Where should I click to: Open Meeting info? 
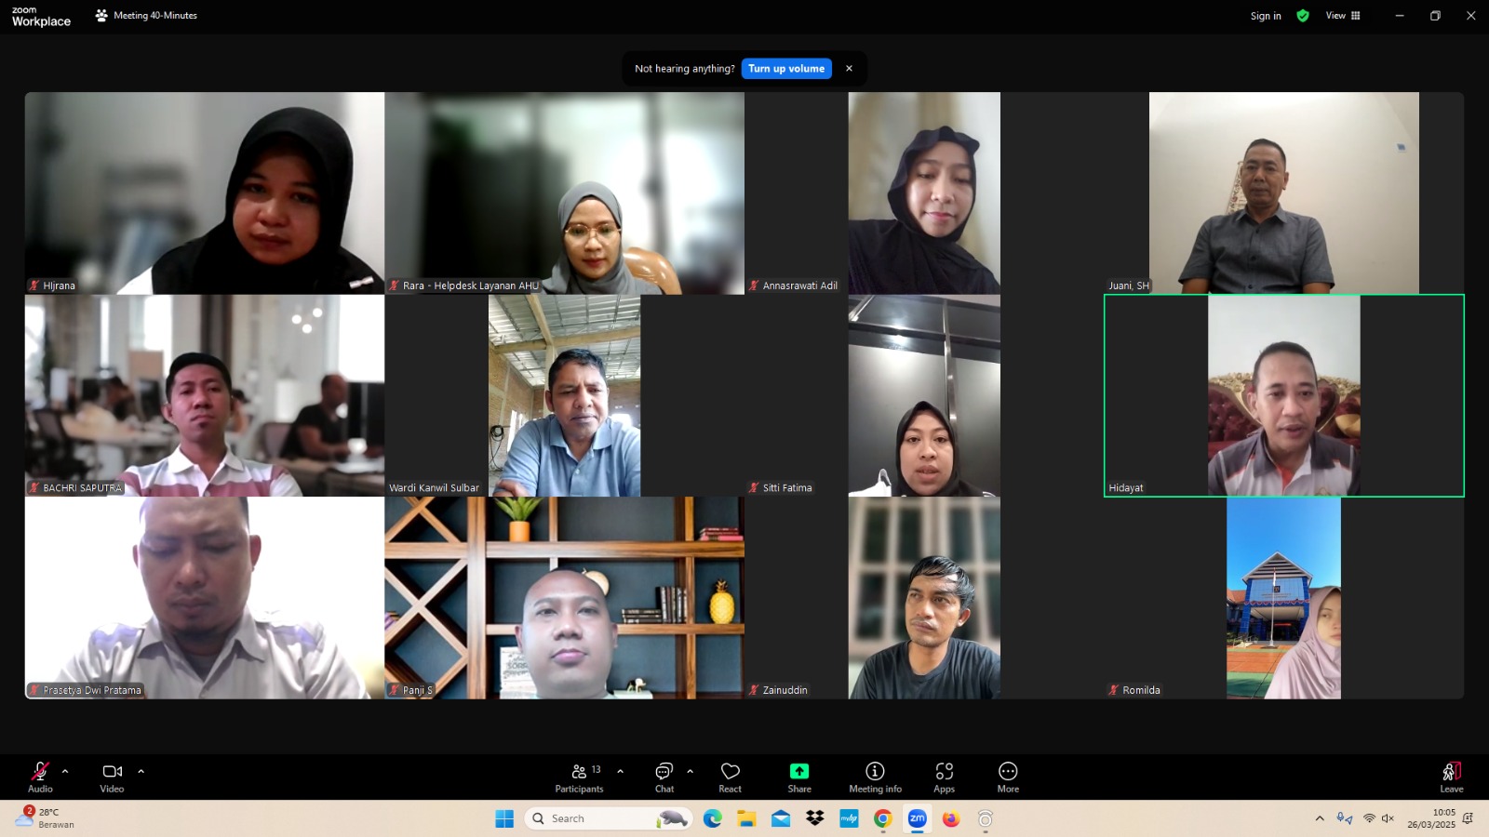point(875,777)
